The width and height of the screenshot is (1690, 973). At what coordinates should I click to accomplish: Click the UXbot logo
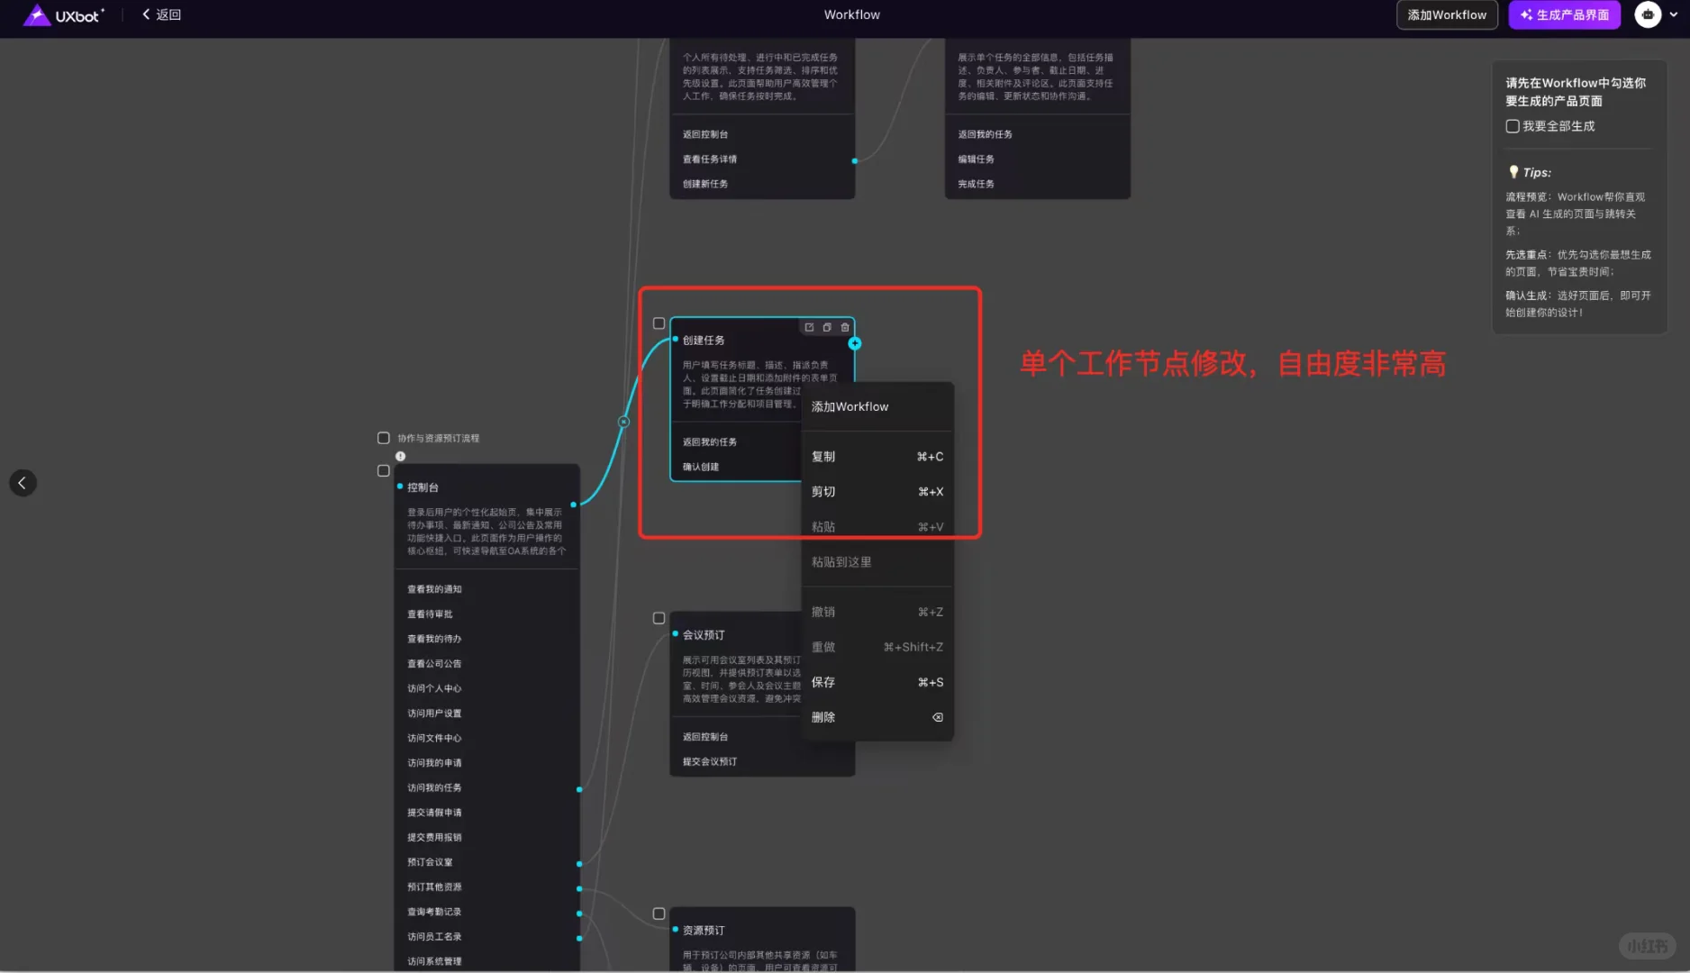(x=63, y=15)
